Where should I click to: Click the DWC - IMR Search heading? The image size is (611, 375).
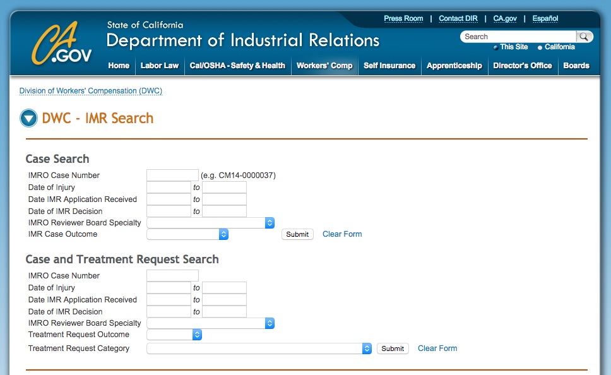tap(97, 118)
